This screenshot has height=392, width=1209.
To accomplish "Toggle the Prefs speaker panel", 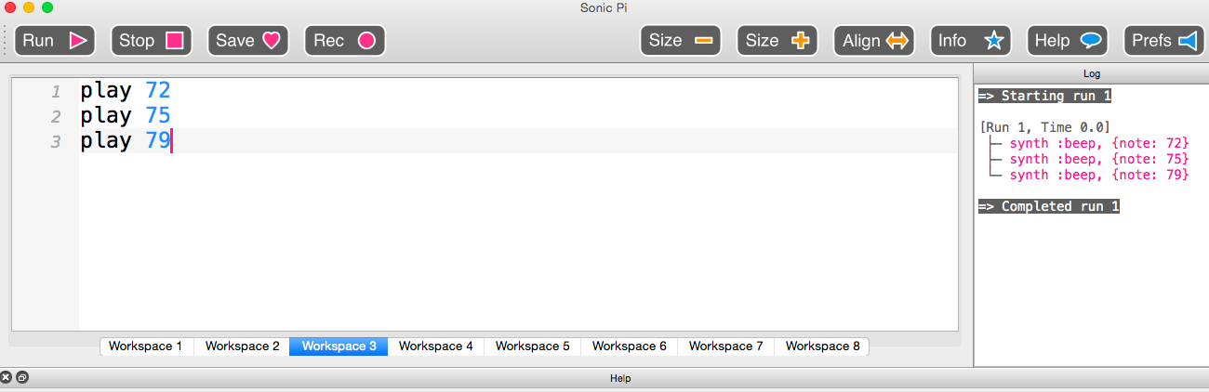I will coord(1164,40).
